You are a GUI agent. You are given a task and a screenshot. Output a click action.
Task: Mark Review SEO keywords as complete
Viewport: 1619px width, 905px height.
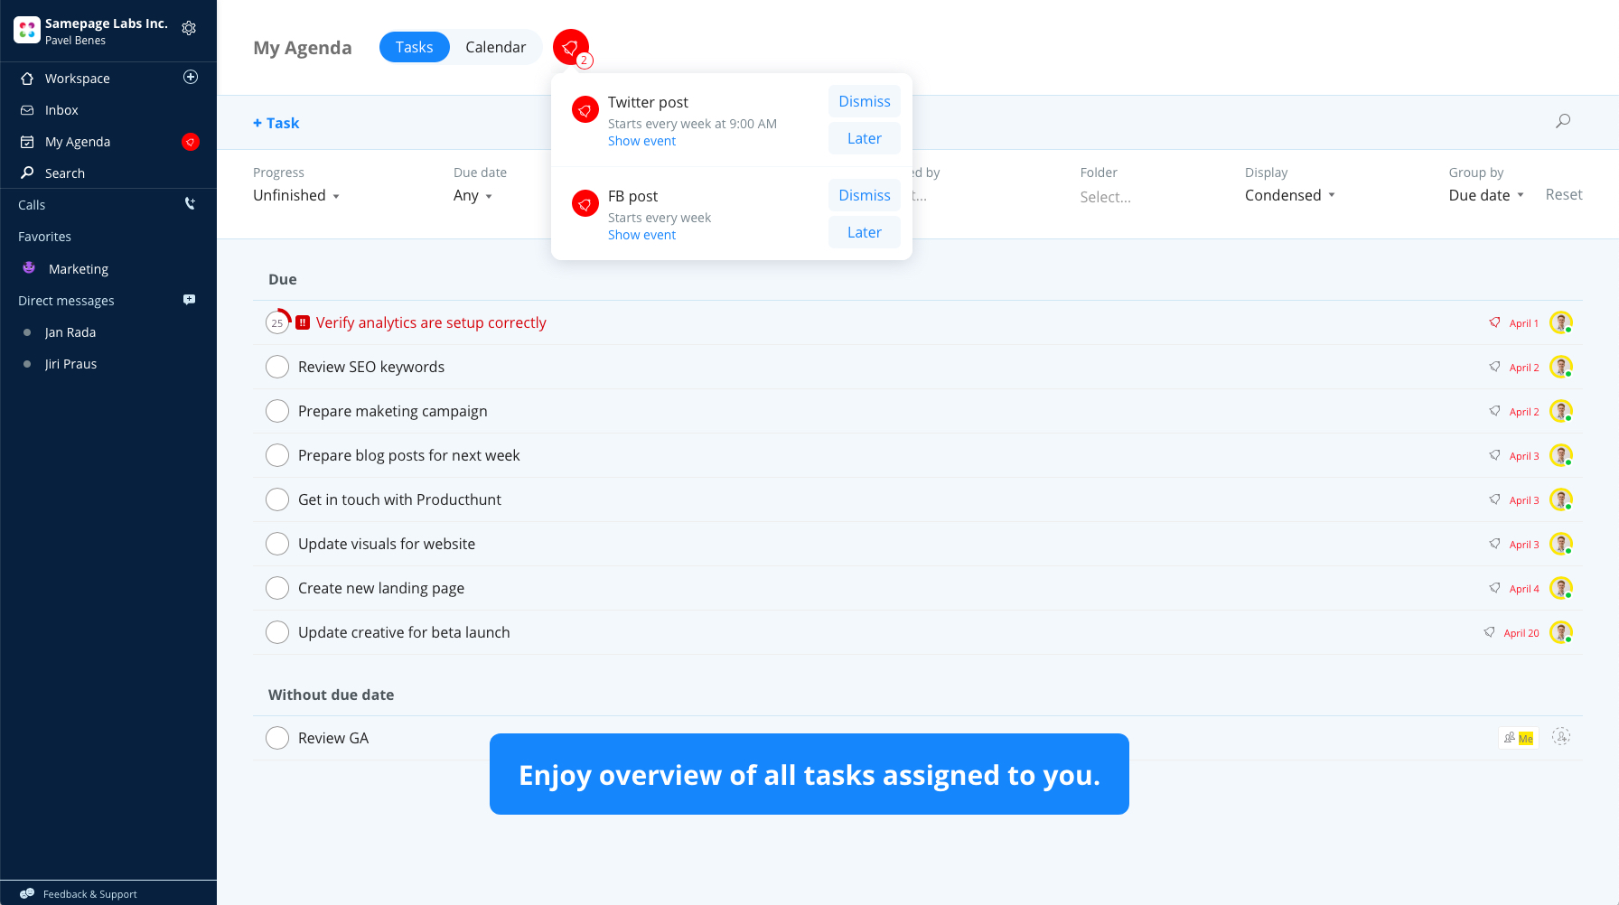(277, 367)
